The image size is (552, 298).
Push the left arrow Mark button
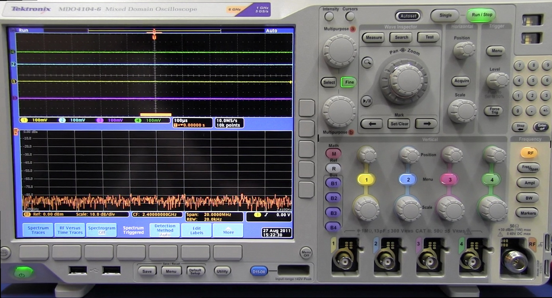(x=372, y=124)
